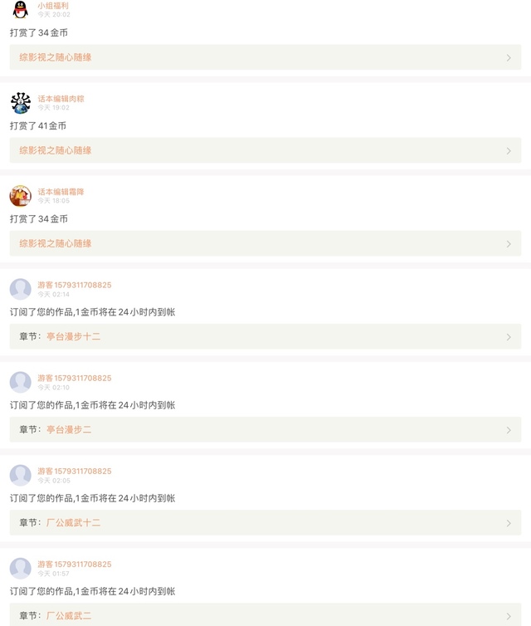This screenshot has height=626, width=531.
Task: Open chapter link 厂公威武十二
Action: pos(73,522)
